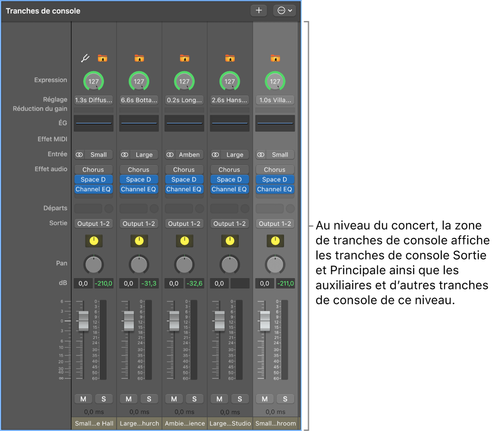
Task: Click the + button to add a channel strip
Action: 258,10
